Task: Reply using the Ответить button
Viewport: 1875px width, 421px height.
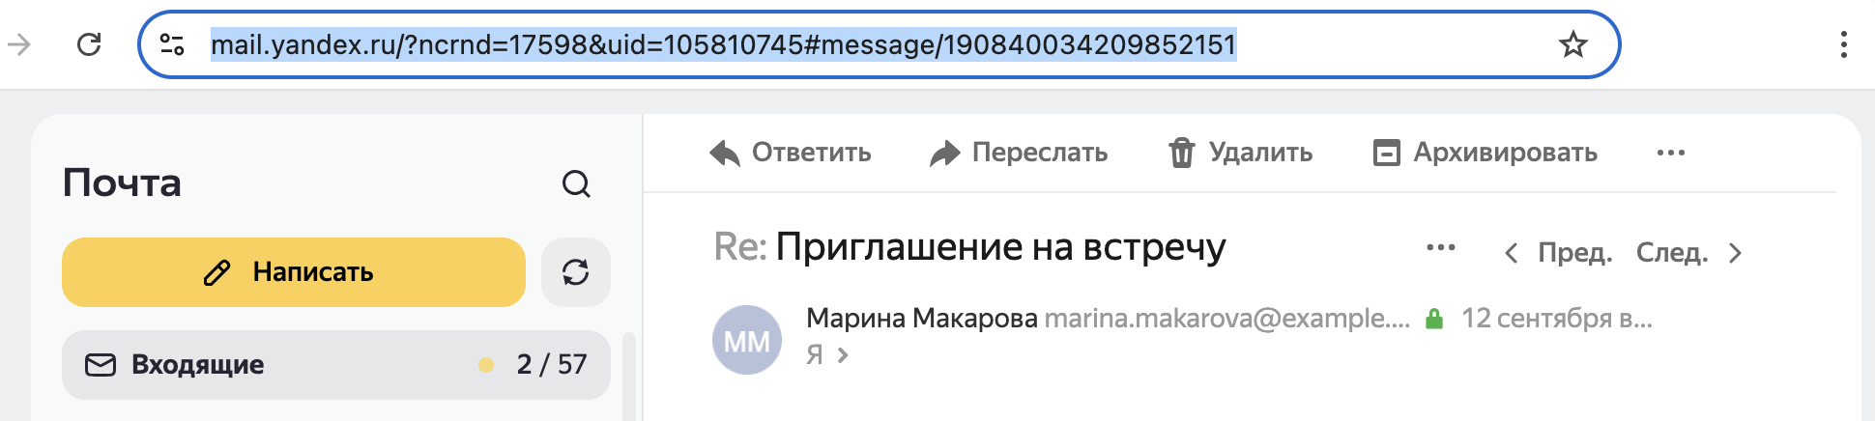Action: coord(791,153)
